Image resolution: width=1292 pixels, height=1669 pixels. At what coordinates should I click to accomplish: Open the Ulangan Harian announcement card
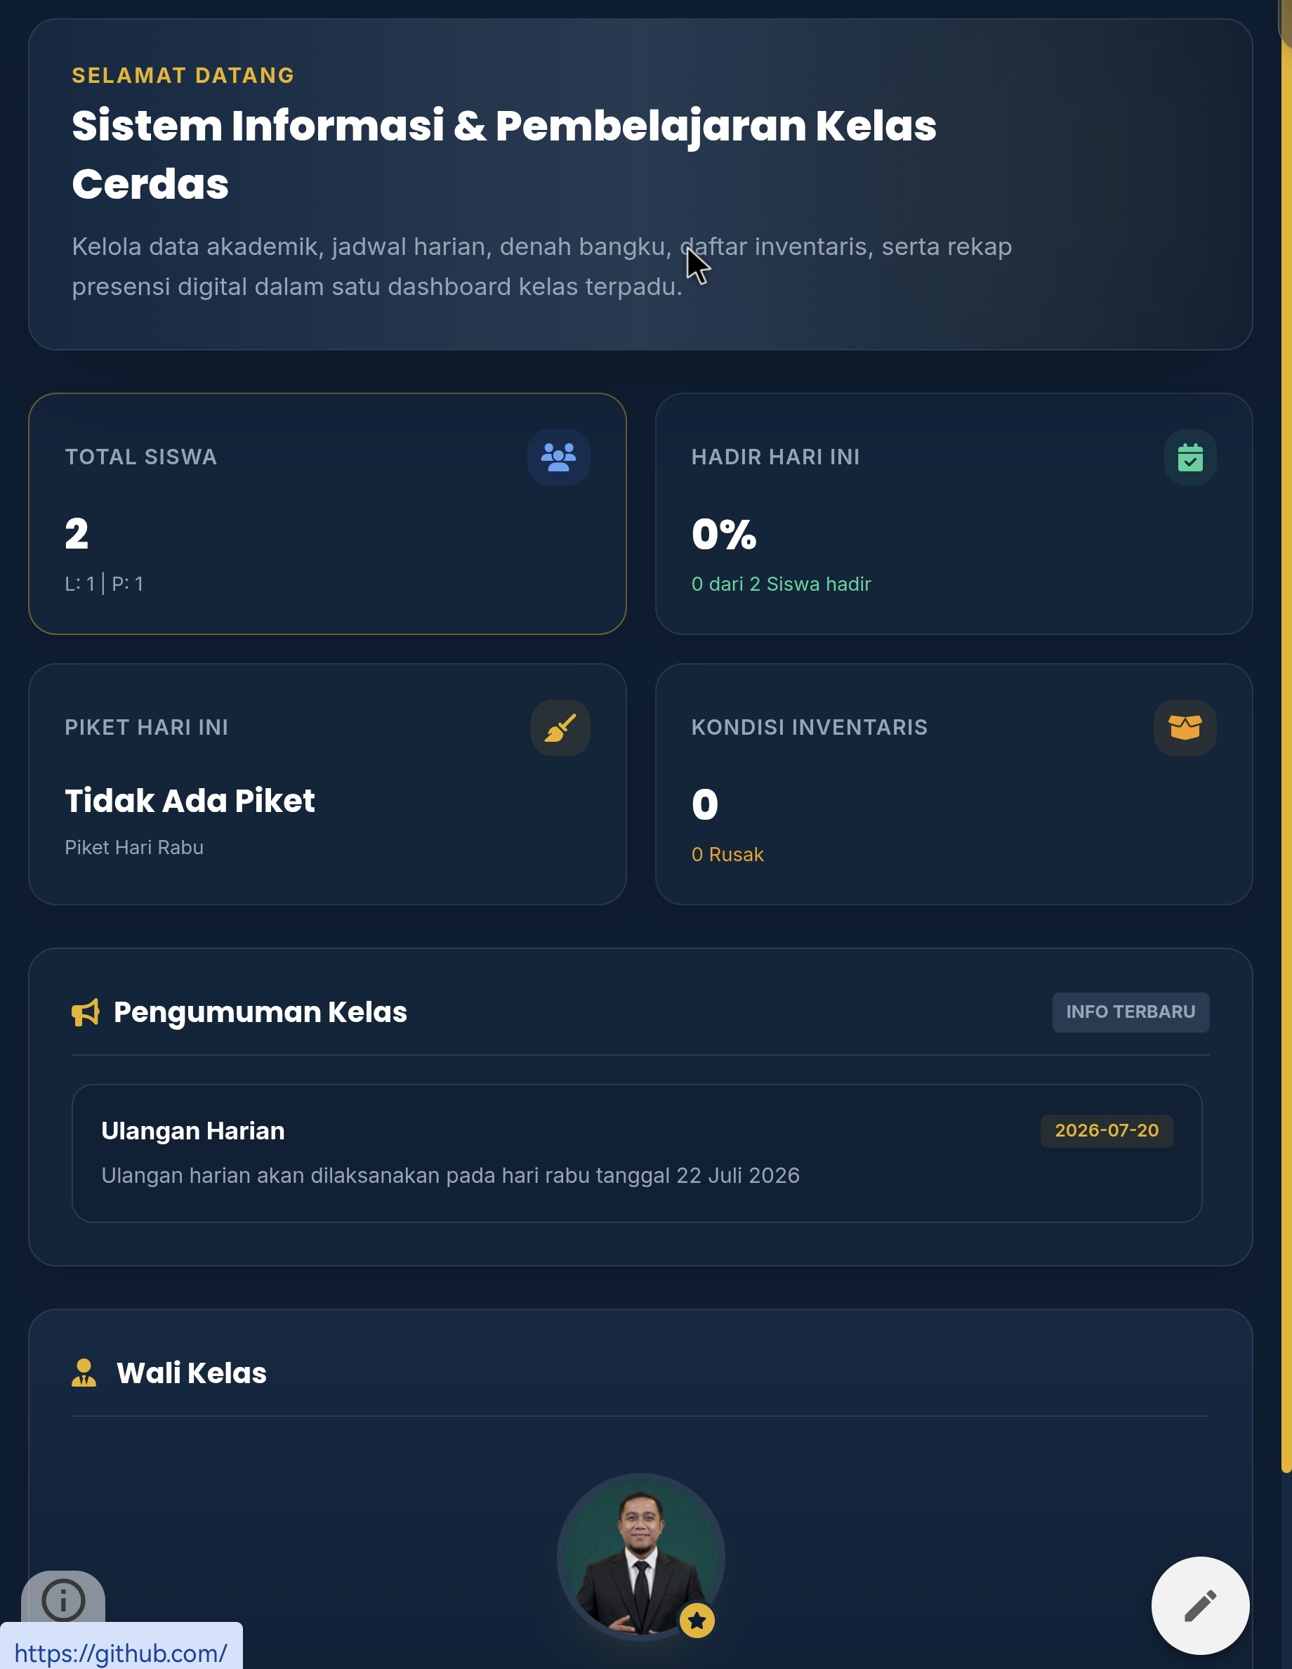point(636,1153)
